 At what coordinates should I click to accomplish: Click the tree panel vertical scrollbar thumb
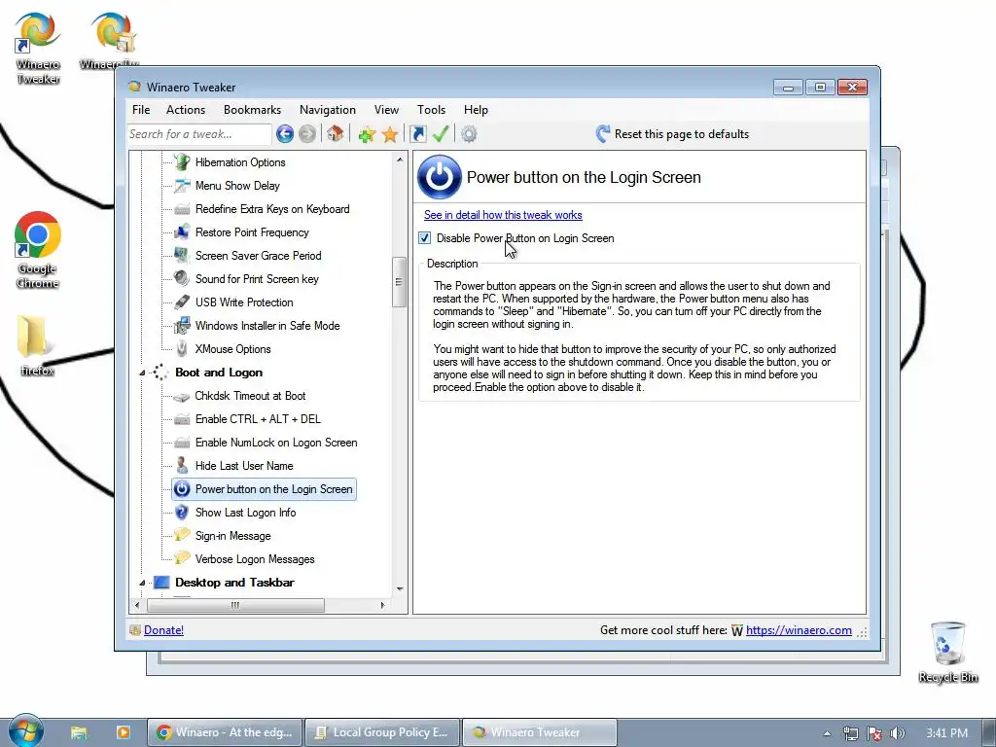[x=399, y=282]
